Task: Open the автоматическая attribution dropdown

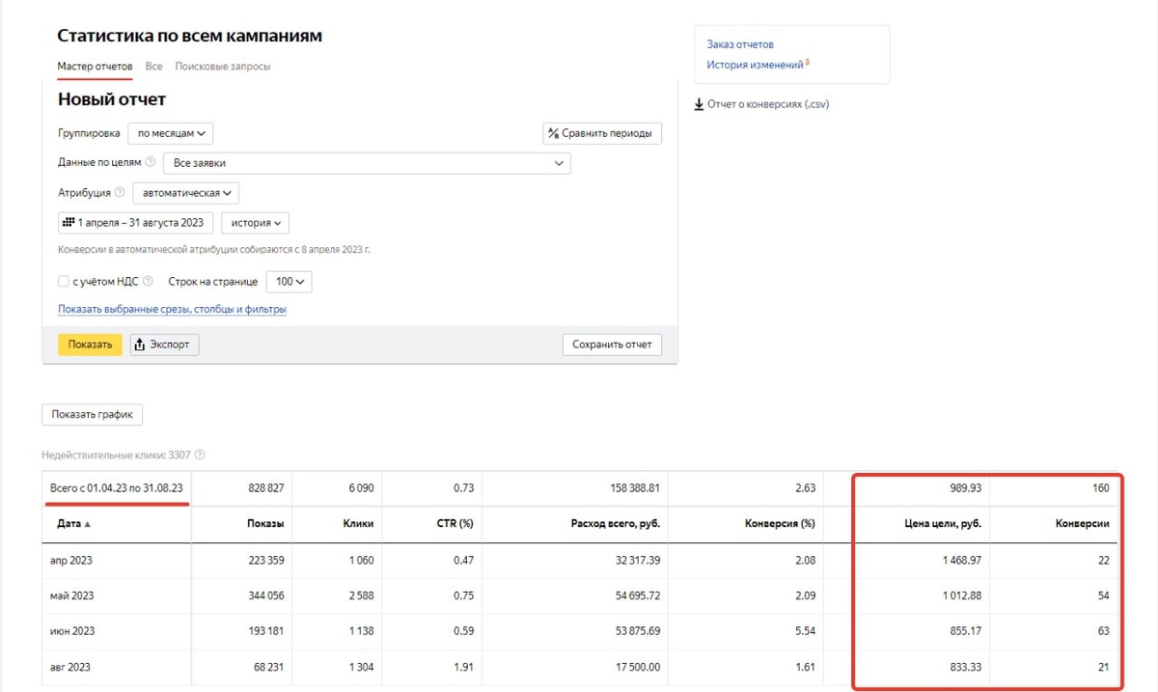Action: point(186,192)
